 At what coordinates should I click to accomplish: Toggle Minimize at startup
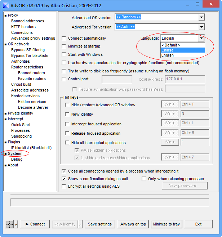(x=64, y=46)
